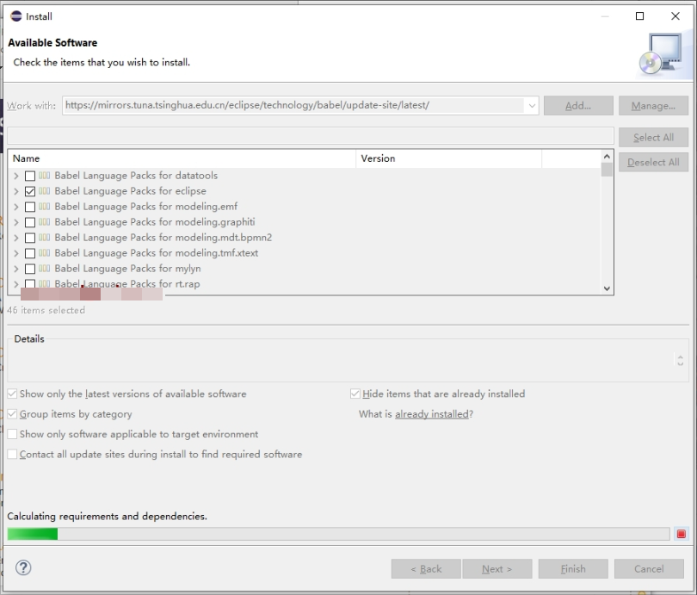This screenshot has height=595, width=697.
Task: Click the Version column header
Action: (449, 158)
